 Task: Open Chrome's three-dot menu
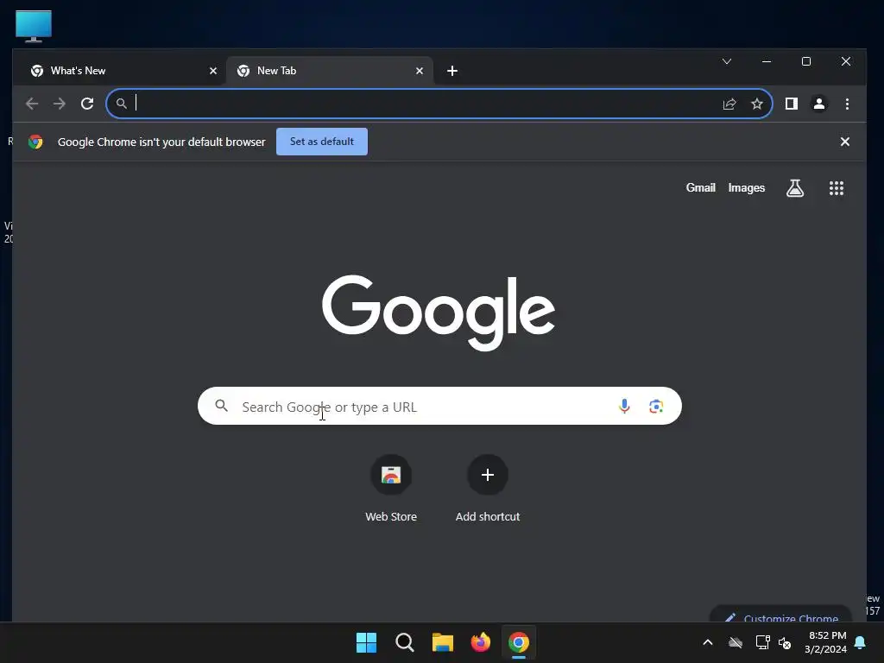click(x=847, y=104)
